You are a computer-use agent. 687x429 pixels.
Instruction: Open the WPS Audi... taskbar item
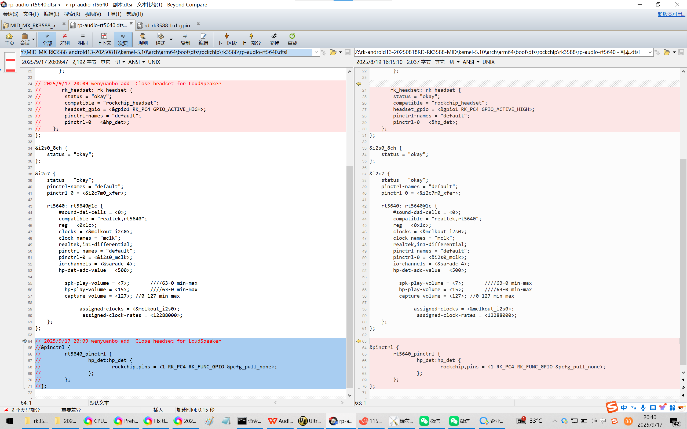click(x=280, y=421)
